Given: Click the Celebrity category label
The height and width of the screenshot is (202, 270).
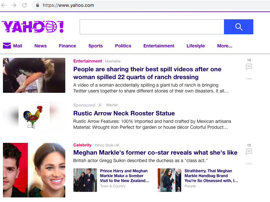Looking at the screenshot, I should [82, 145].
